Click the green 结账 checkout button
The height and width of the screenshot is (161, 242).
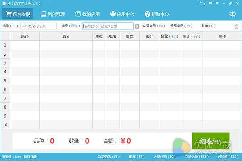pyautogui.click(x=211, y=141)
